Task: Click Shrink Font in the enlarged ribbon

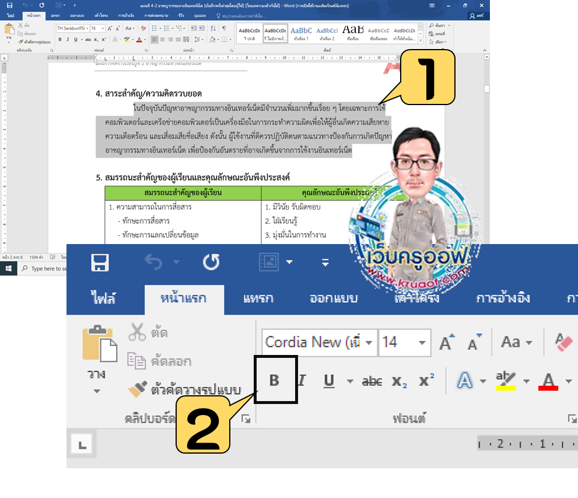Action: (x=474, y=342)
